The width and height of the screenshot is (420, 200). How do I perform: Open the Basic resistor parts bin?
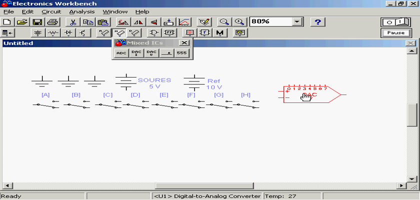[53, 33]
